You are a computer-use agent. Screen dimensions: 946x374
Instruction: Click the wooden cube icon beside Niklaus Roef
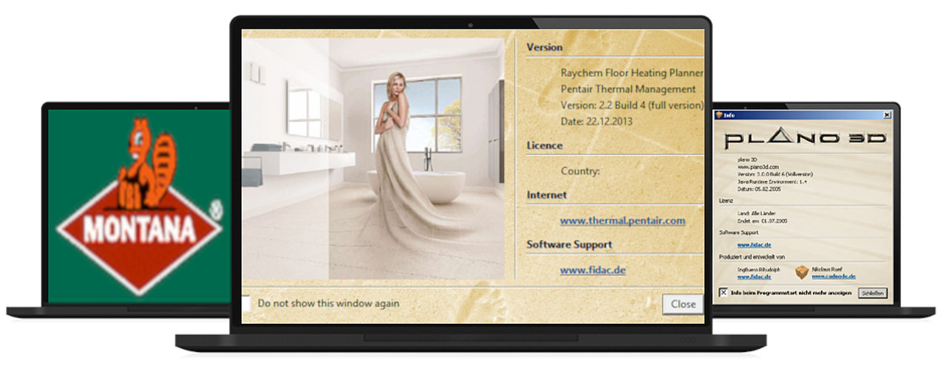click(x=802, y=273)
